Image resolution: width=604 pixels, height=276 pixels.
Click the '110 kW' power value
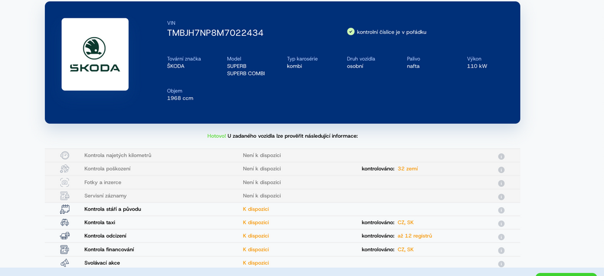[477, 66]
